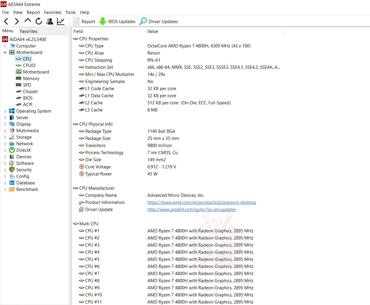Click the Network icon in tree

tap(12, 144)
